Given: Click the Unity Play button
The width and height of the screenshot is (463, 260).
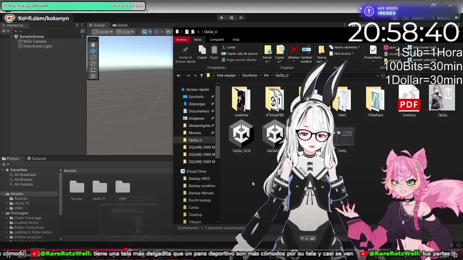Looking at the screenshot, I should (221, 17).
